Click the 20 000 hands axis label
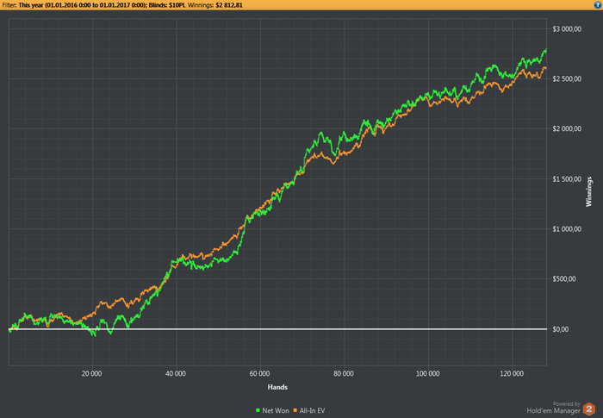 91,374
